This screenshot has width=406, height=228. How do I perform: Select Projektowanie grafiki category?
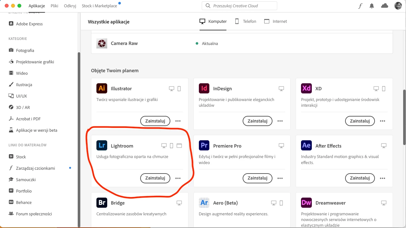pyautogui.click(x=31, y=62)
